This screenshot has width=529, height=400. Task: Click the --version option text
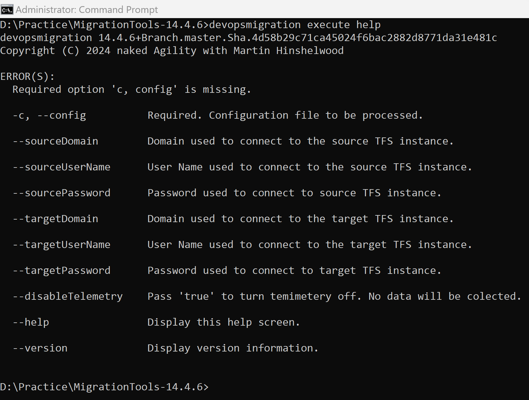click(40, 348)
